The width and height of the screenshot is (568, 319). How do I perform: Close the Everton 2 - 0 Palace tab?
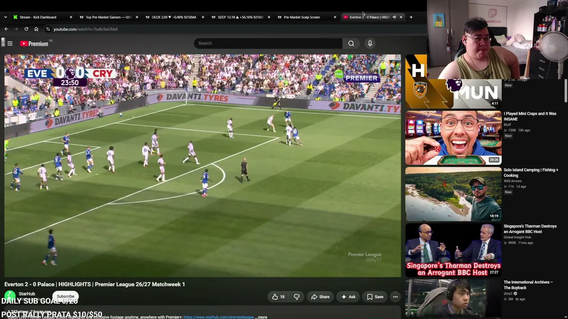pos(401,17)
